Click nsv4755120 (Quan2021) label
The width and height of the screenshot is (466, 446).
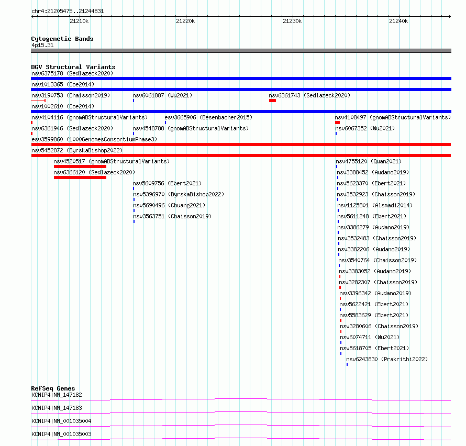[x=369, y=161]
